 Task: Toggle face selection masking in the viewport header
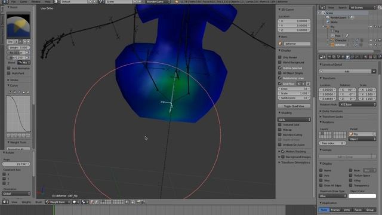(x=92, y=202)
